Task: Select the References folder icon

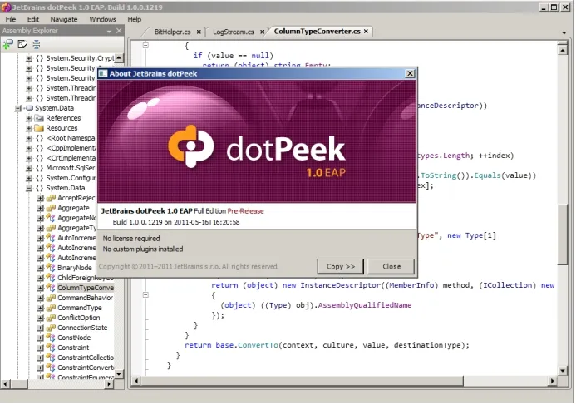Action: pos(39,118)
